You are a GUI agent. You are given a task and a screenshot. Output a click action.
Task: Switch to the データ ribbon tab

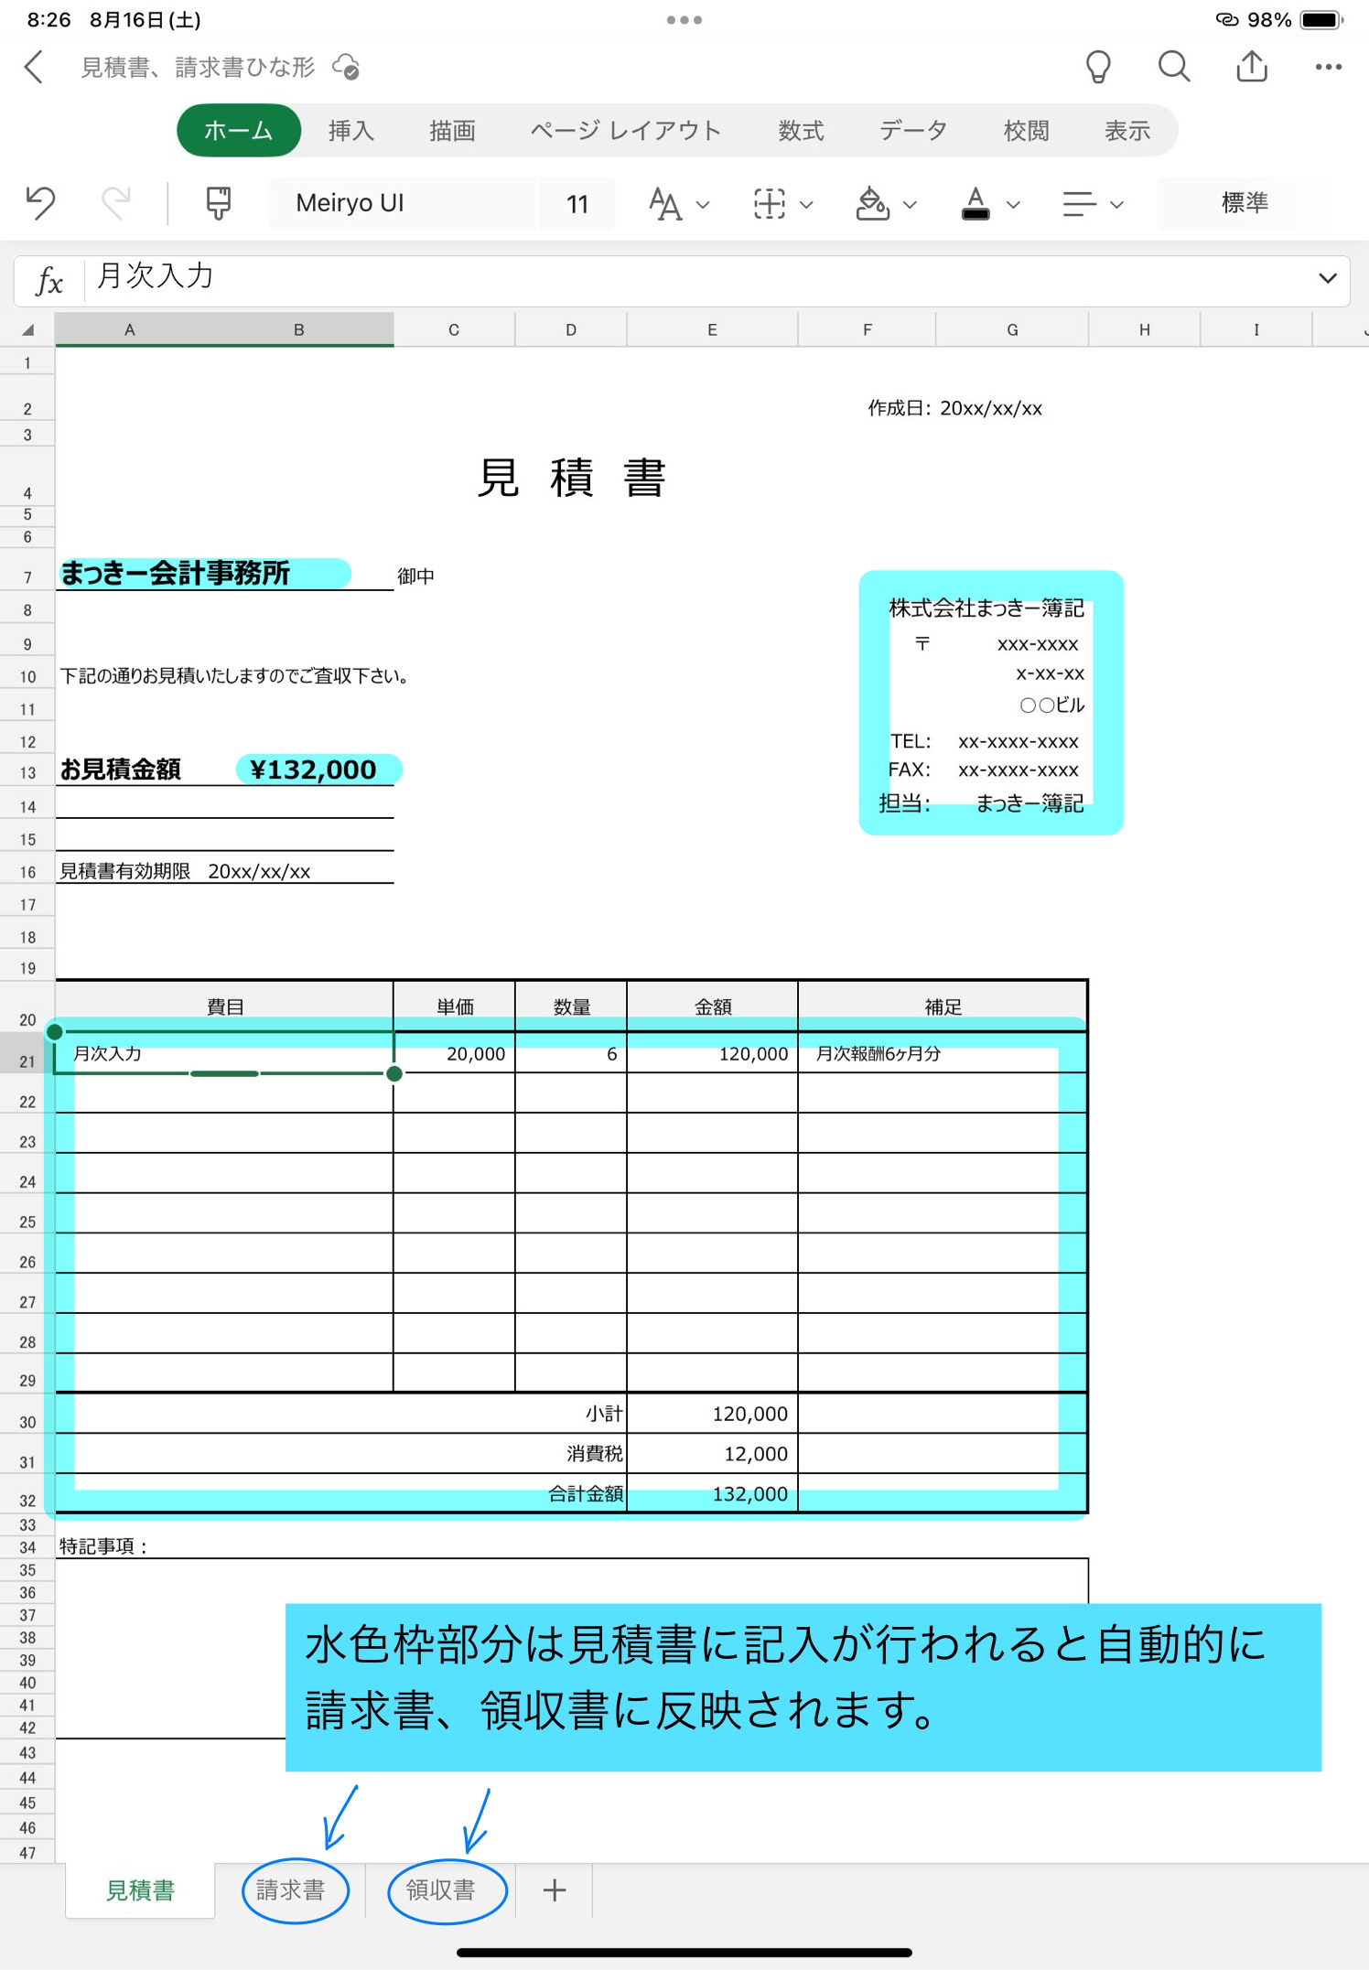click(913, 131)
